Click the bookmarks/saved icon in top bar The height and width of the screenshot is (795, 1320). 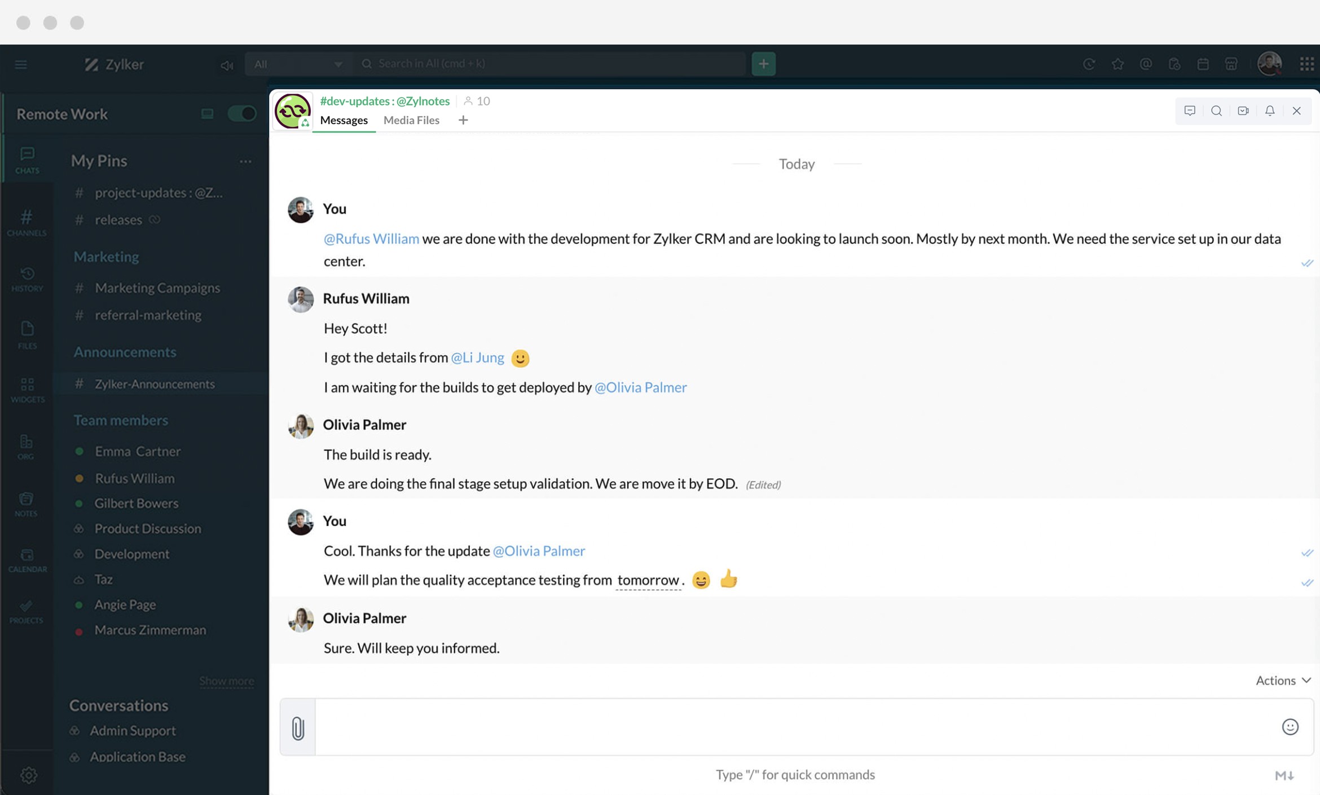(x=1117, y=63)
